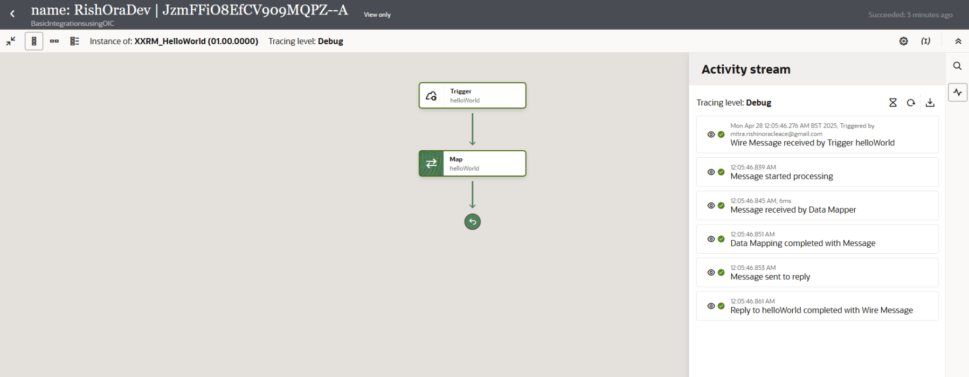
Task: Refresh the activity stream
Action: [911, 103]
